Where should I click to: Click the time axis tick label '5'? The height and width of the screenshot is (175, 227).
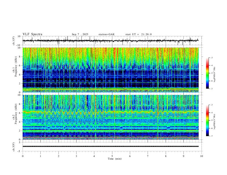coord(112,156)
